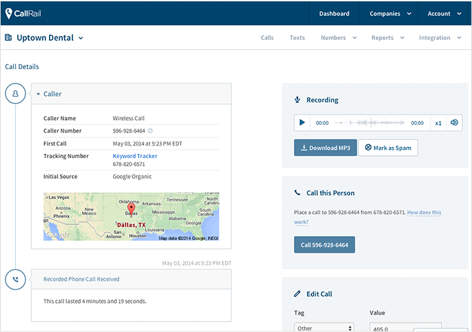The image size is (472, 332).
Task: Click the received phone call timeline icon
Action: (x=15, y=280)
